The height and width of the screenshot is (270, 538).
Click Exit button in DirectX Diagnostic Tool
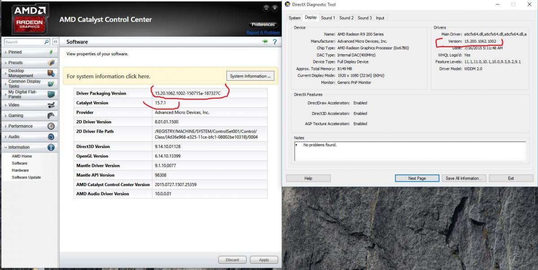511,178
